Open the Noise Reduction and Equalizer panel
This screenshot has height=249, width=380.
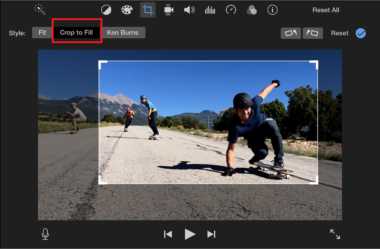tap(210, 10)
